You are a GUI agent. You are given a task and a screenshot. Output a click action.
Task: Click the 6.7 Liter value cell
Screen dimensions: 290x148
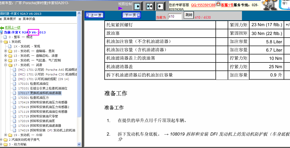coord(266,50)
